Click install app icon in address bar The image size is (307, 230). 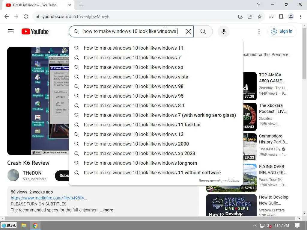(x=240, y=16)
